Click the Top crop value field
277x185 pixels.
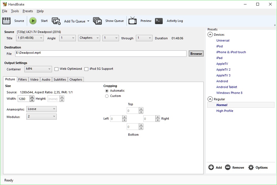point(133,111)
